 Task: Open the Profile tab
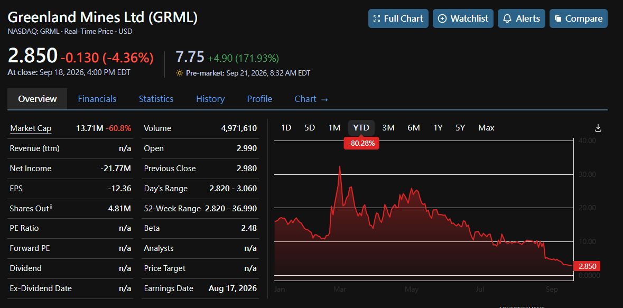tap(259, 99)
